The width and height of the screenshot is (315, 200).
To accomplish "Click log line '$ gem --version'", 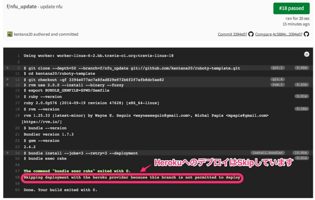I will (x=41, y=141).
